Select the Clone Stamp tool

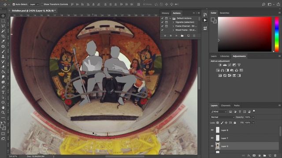(x=3, y=57)
